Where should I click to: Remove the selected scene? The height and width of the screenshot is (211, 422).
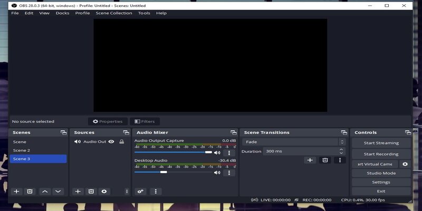coord(30,191)
